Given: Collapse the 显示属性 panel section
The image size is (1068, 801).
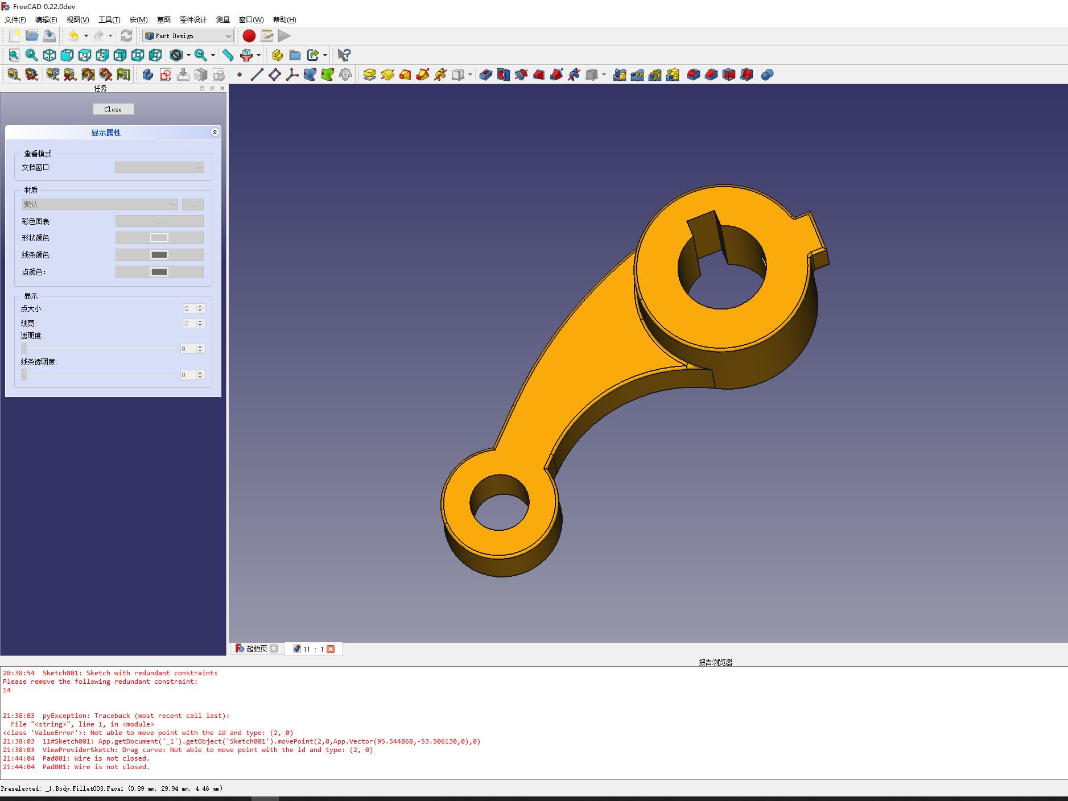Looking at the screenshot, I should (215, 133).
